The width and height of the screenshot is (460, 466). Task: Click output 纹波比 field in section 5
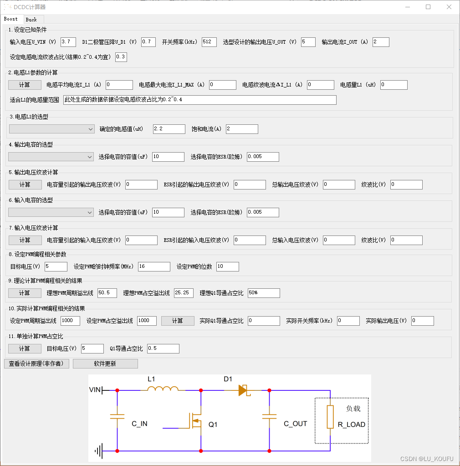pyautogui.click(x=406, y=184)
